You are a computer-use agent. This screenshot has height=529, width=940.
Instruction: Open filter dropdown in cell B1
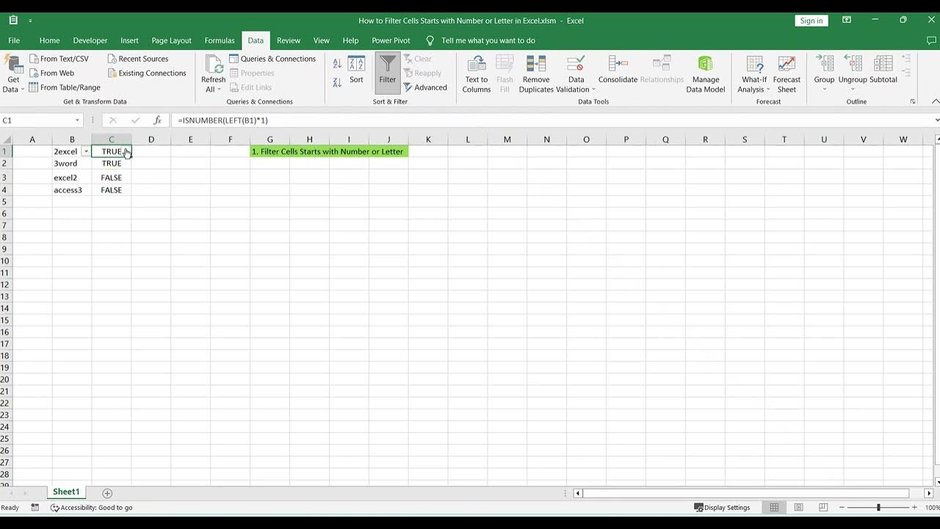pos(86,151)
